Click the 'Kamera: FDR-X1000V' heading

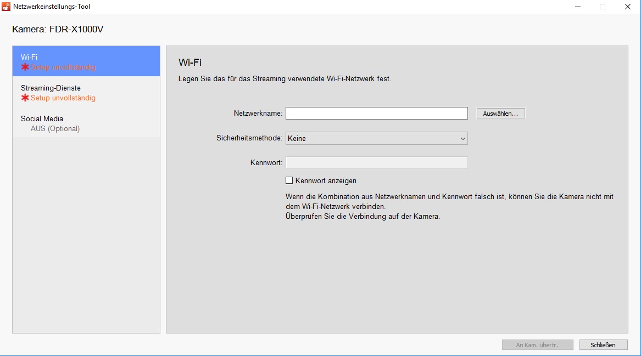[x=58, y=29]
